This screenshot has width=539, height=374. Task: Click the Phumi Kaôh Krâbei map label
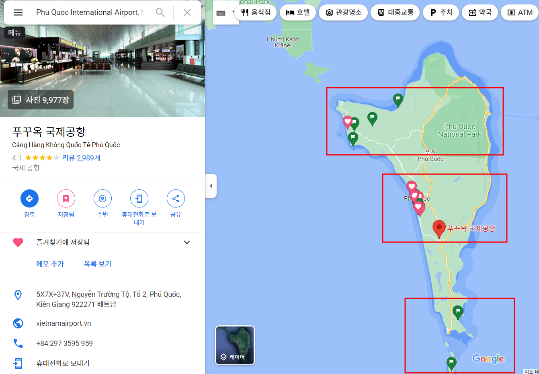click(283, 42)
